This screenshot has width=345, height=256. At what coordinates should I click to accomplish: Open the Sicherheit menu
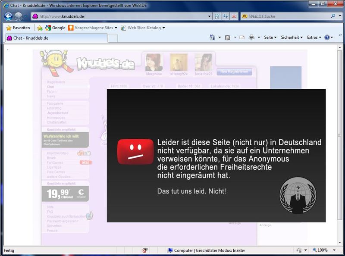coord(292,37)
